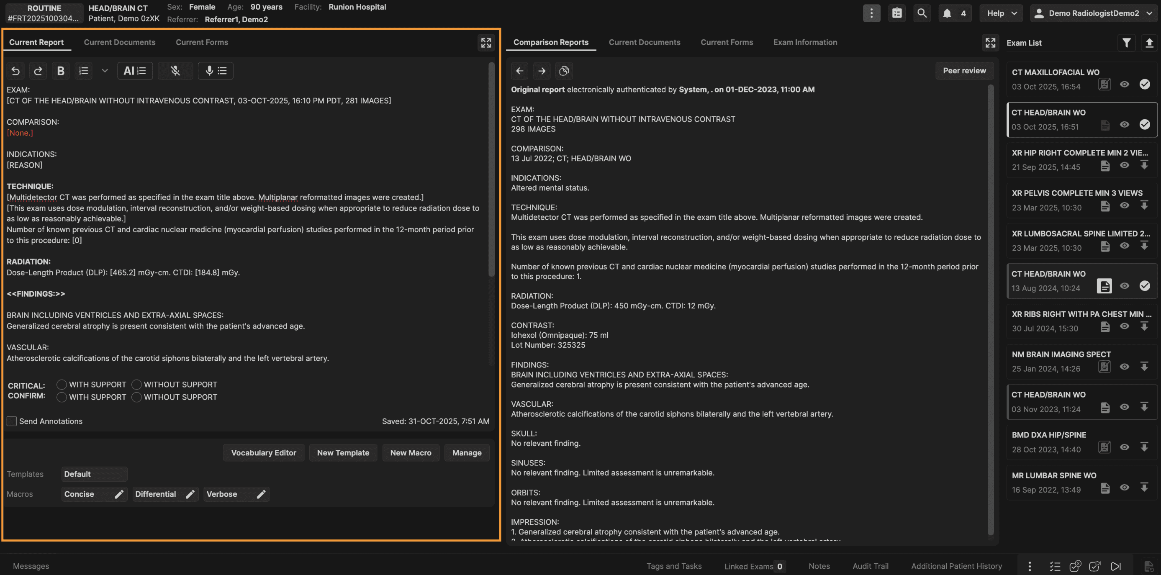The height and width of the screenshot is (575, 1161).
Task: Click the microphone dictation list icon
Action: [x=216, y=71]
